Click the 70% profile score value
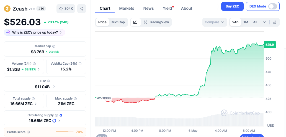 (79, 132)
